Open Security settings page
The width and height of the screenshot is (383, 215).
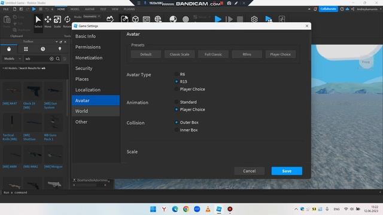[96, 68]
